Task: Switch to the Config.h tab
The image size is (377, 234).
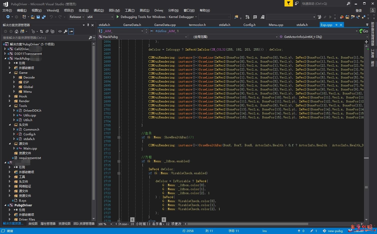Action: click(249, 25)
